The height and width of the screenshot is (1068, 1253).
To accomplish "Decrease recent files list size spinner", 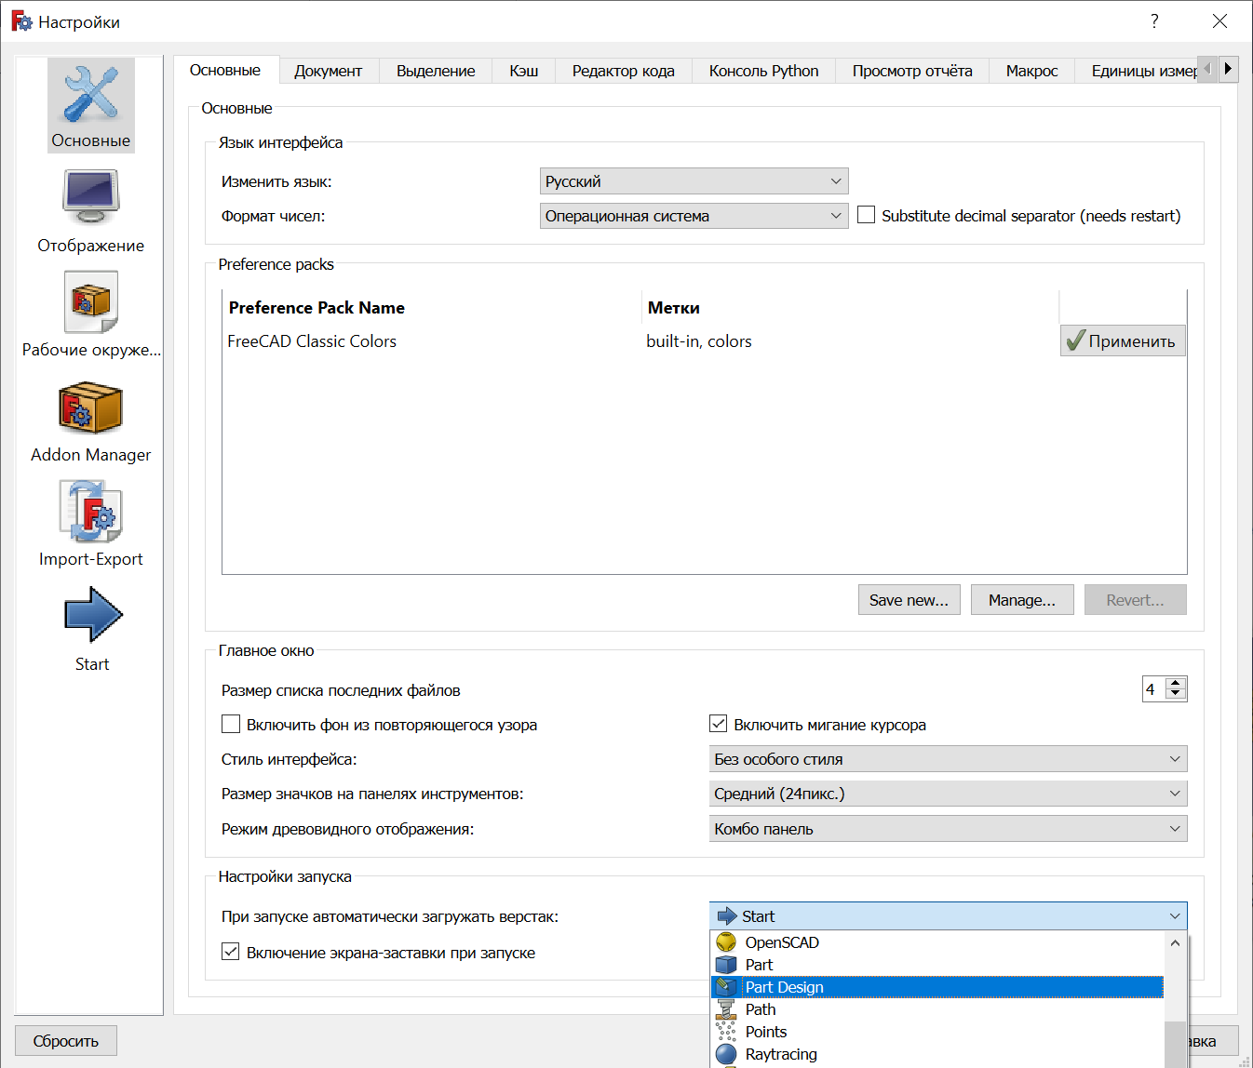I will pyautogui.click(x=1176, y=695).
